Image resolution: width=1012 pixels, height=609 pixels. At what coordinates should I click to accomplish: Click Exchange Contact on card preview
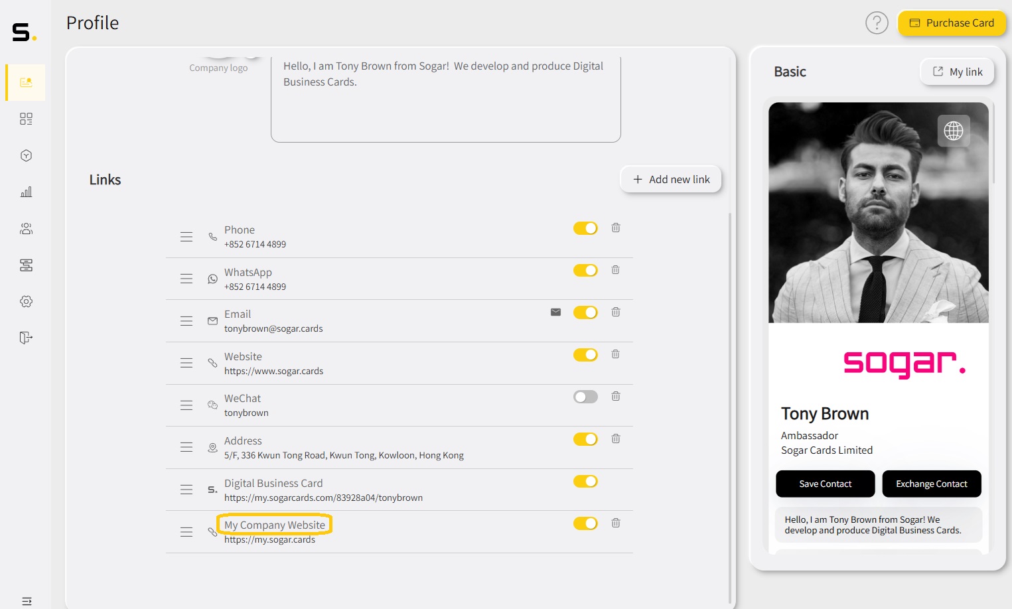pos(932,484)
